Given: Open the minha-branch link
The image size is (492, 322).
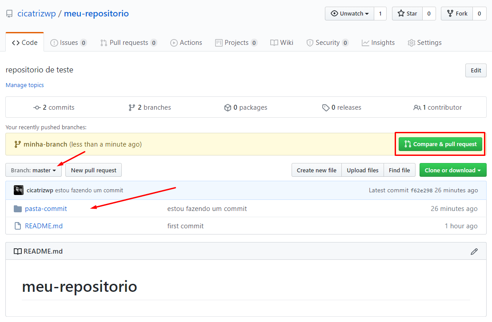Looking at the screenshot, I should (x=45, y=144).
